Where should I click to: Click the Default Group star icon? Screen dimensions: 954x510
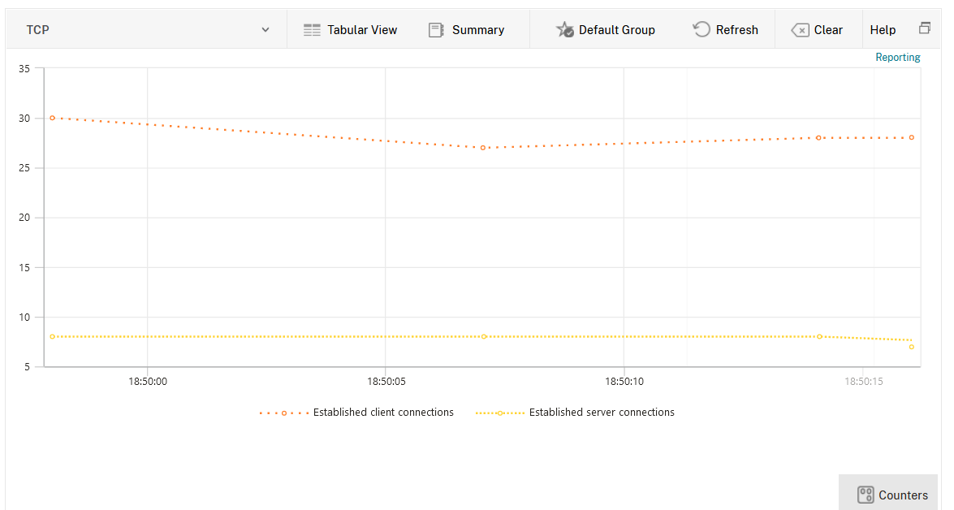point(564,30)
